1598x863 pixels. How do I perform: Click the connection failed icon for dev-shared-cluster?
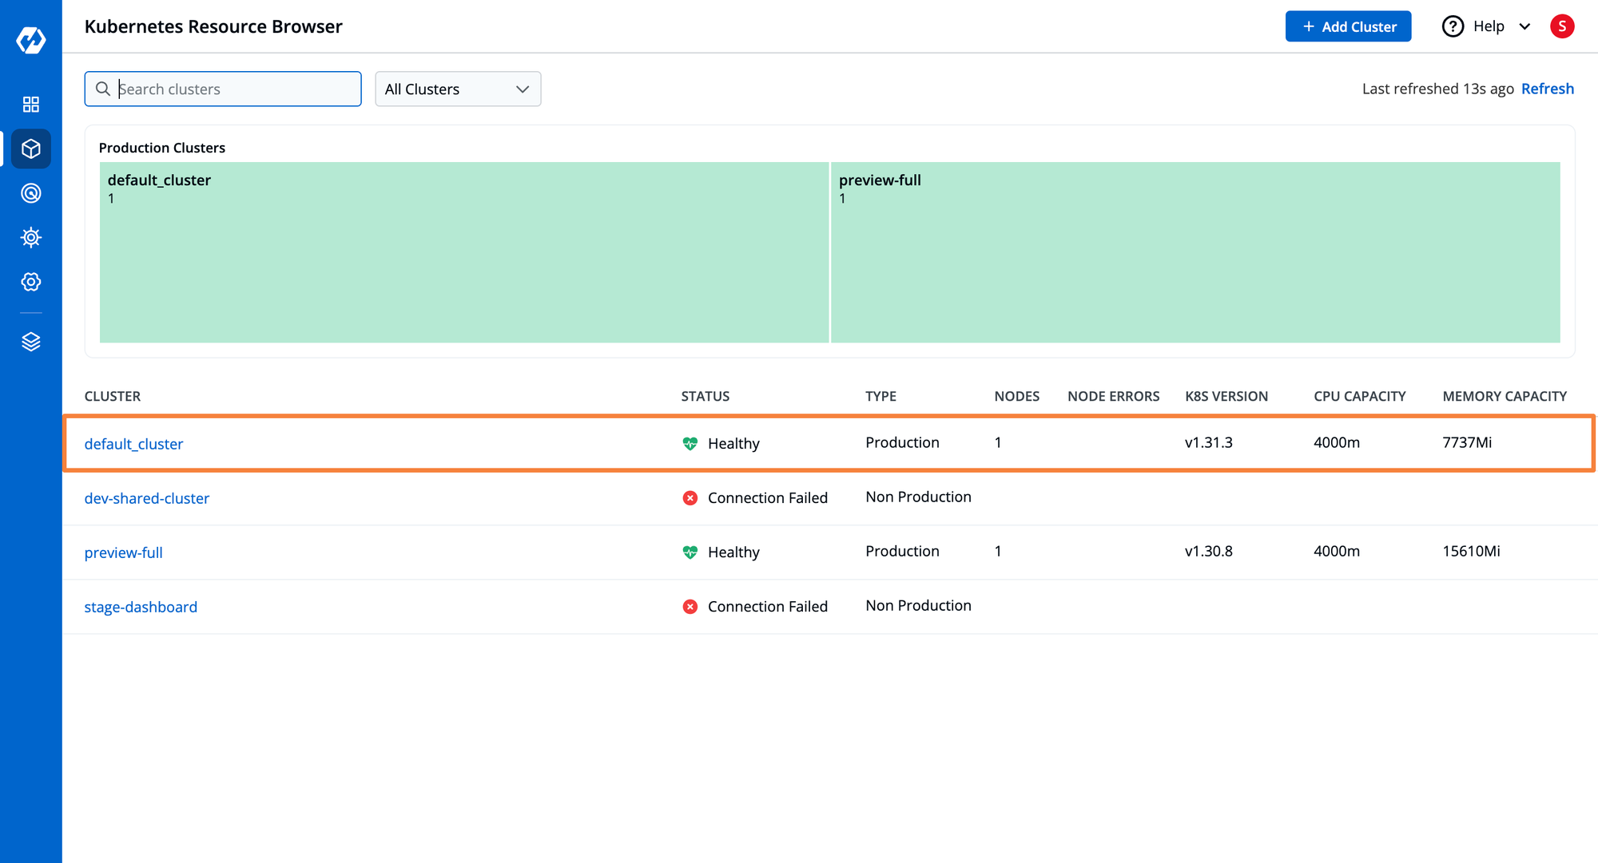(689, 497)
